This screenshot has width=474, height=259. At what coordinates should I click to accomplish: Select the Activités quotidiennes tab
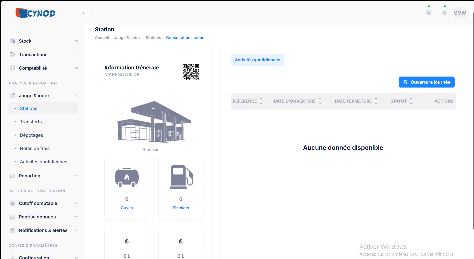[x=257, y=60]
